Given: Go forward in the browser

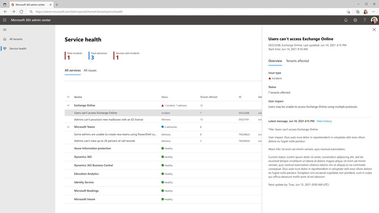Looking at the screenshot, I should [x=13, y=12].
